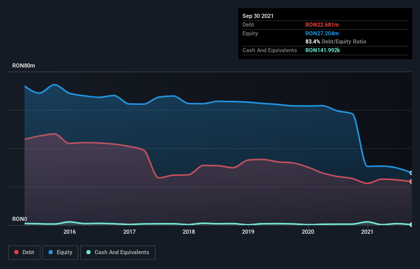Image resolution: width=420 pixels, height=269 pixels.
Task: Click the RON22.681m debt value
Action: [x=322, y=25]
